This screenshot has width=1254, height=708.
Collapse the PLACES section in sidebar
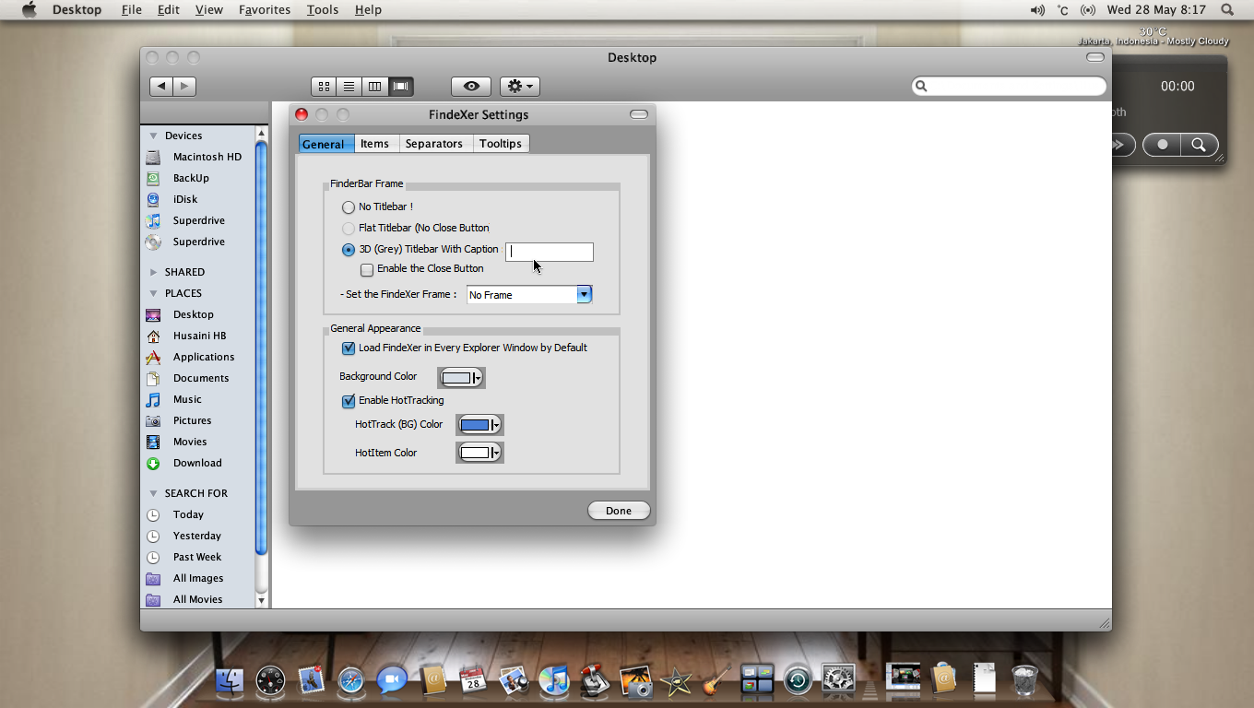click(153, 293)
